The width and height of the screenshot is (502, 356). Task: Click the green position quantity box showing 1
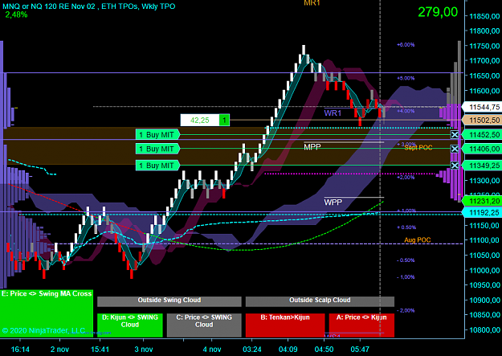[x=224, y=121]
